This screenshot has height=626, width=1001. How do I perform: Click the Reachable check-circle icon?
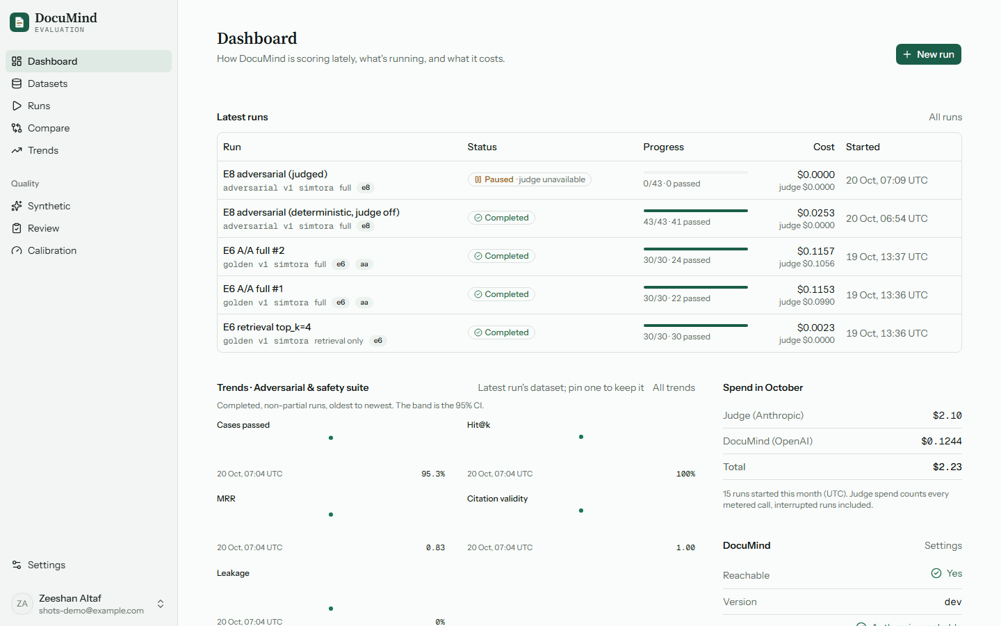936,573
